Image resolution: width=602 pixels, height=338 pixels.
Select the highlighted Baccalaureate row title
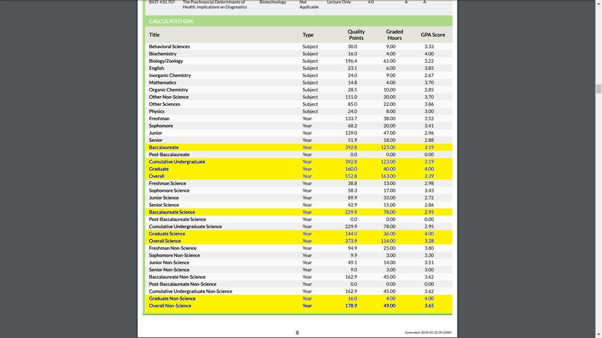(x=163, y=147)
